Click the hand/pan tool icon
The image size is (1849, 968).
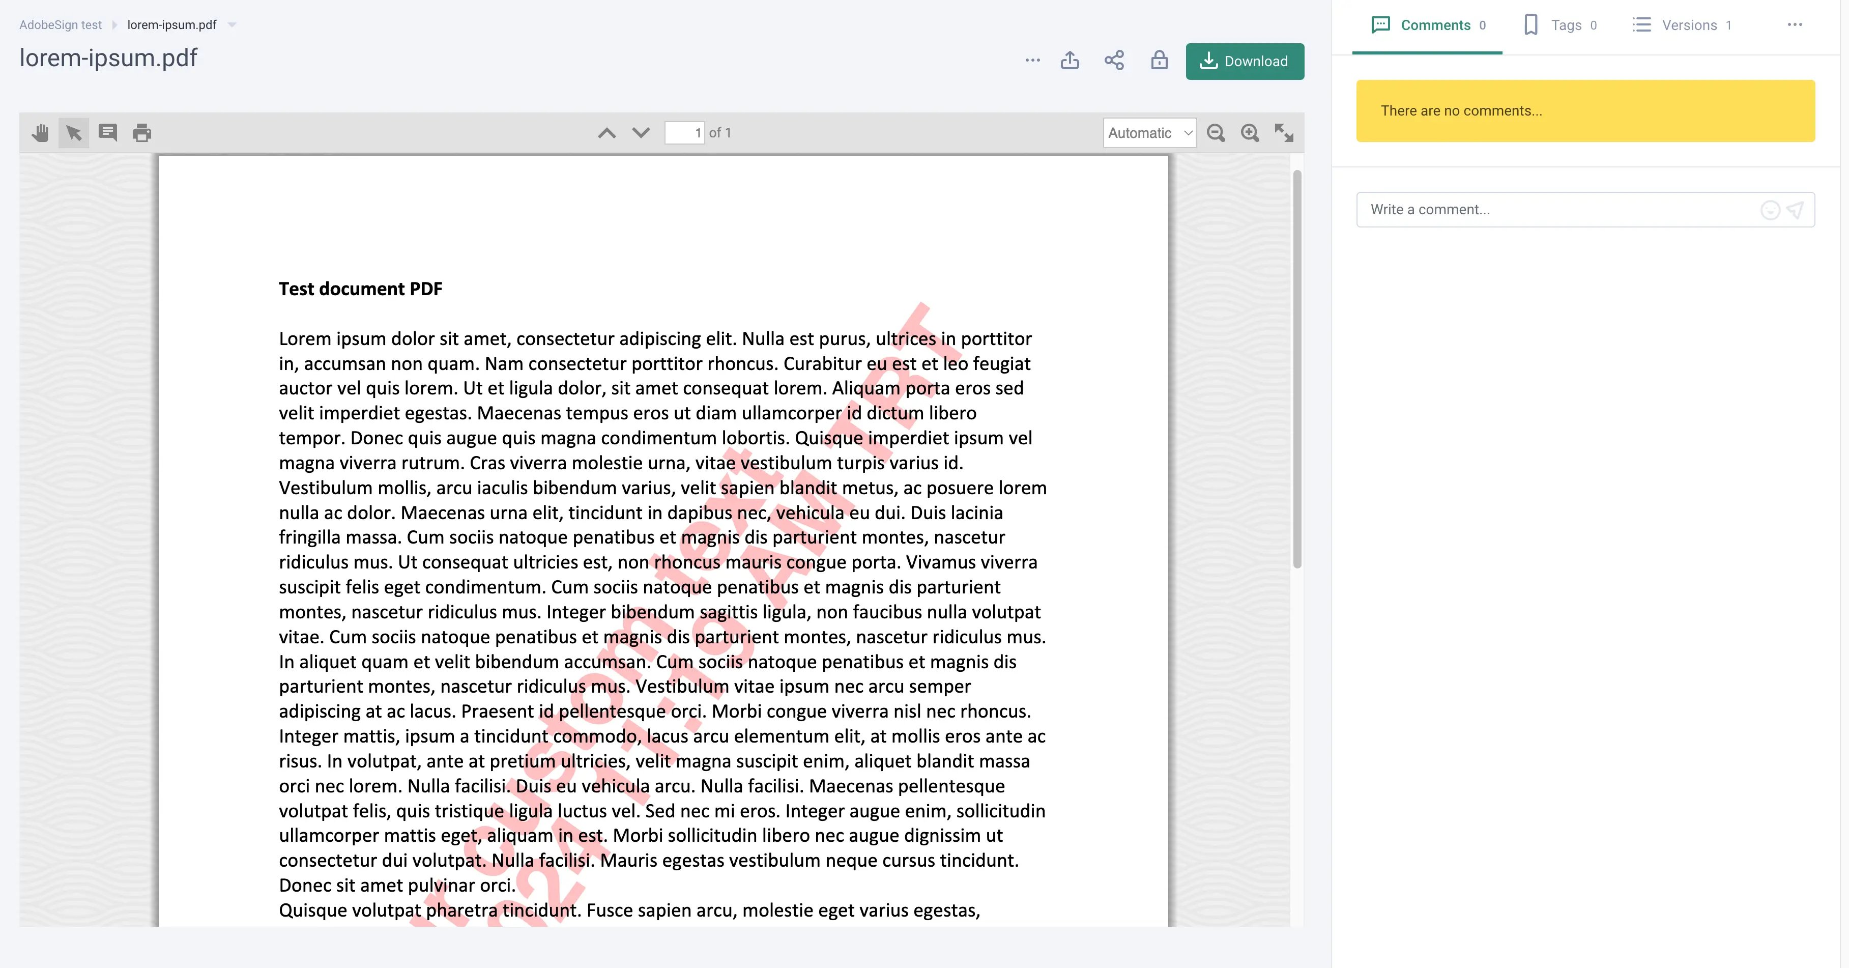[x=40, y=132]
